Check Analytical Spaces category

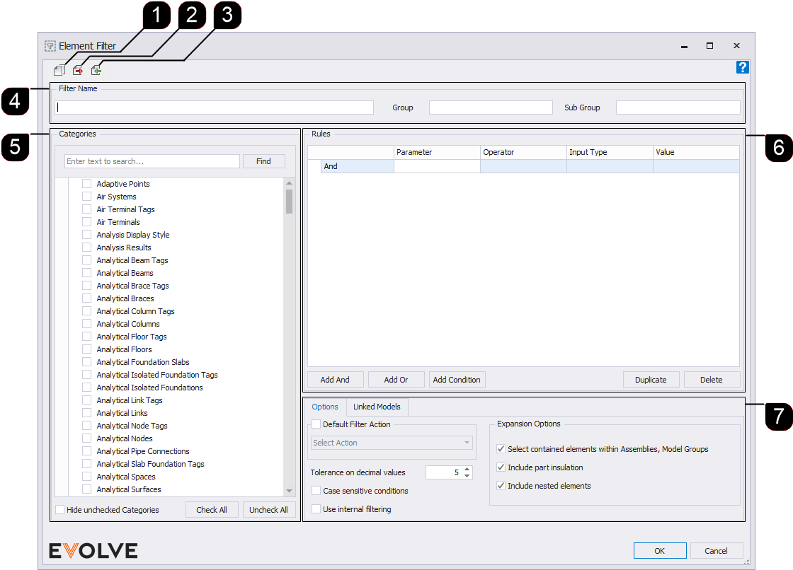[x=87, y=477]
